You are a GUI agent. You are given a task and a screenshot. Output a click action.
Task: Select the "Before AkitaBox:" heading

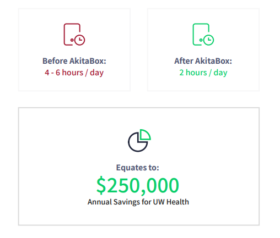coord(74,61)
